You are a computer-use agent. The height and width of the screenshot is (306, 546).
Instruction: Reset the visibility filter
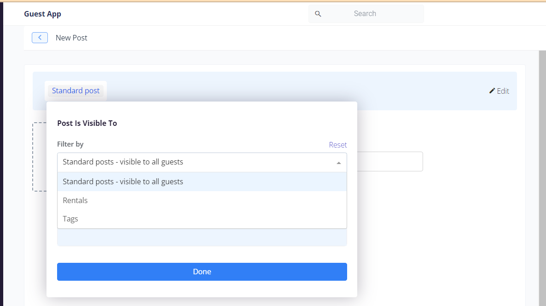coord(337,145)
